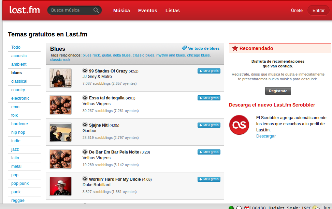Select the country tag
Screen dimensions: 332x209
[18, 90]
